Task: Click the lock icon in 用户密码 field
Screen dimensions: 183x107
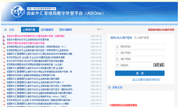Action: coord(117,59)
